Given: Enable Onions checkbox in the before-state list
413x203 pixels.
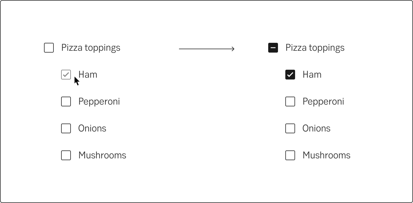Looking at the screenshot, I should pos(66,128).
